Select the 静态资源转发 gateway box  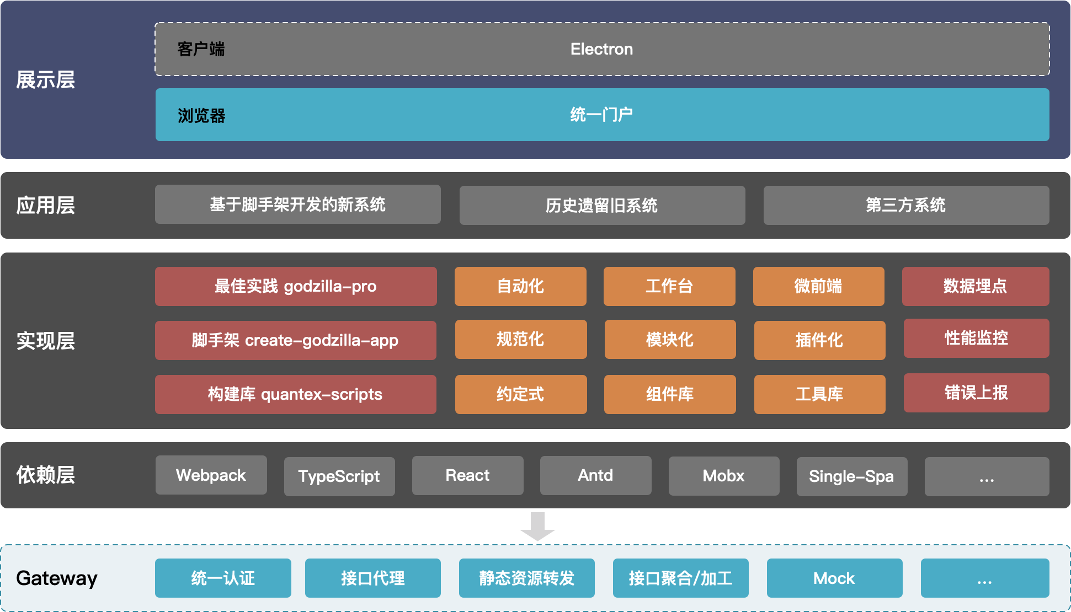point(527,578)
